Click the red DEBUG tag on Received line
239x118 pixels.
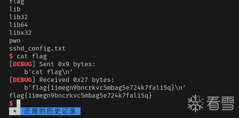(22, 80)
